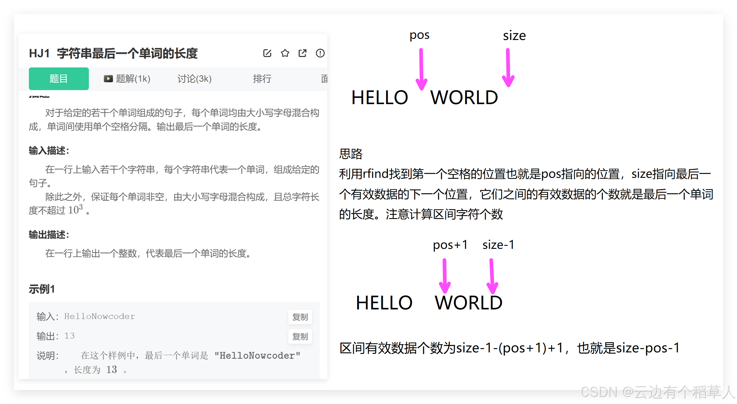Go to the 排行 ranking tab
The height and width of the screenshot is (404, 737).
click(x=262, y=79)
